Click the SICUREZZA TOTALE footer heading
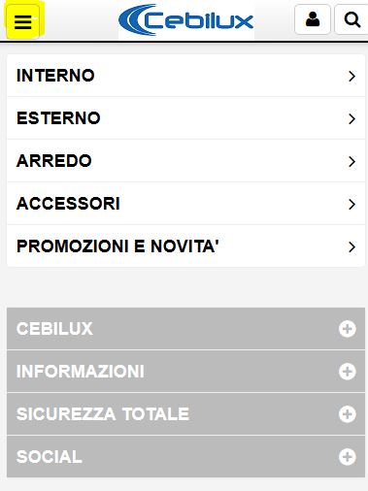368x491 pixels. (x=103, y=414)
